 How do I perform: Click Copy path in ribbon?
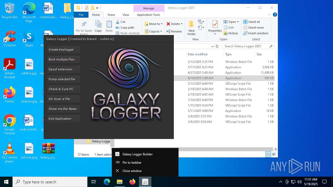pyautogui.click(x=125, y=28)
